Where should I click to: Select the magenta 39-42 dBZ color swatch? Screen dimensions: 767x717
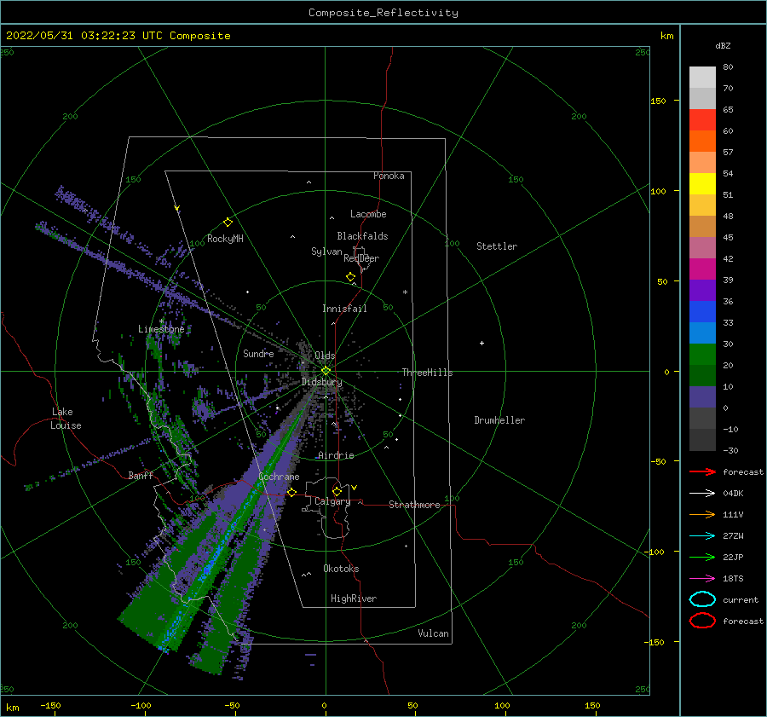point(702,269)
